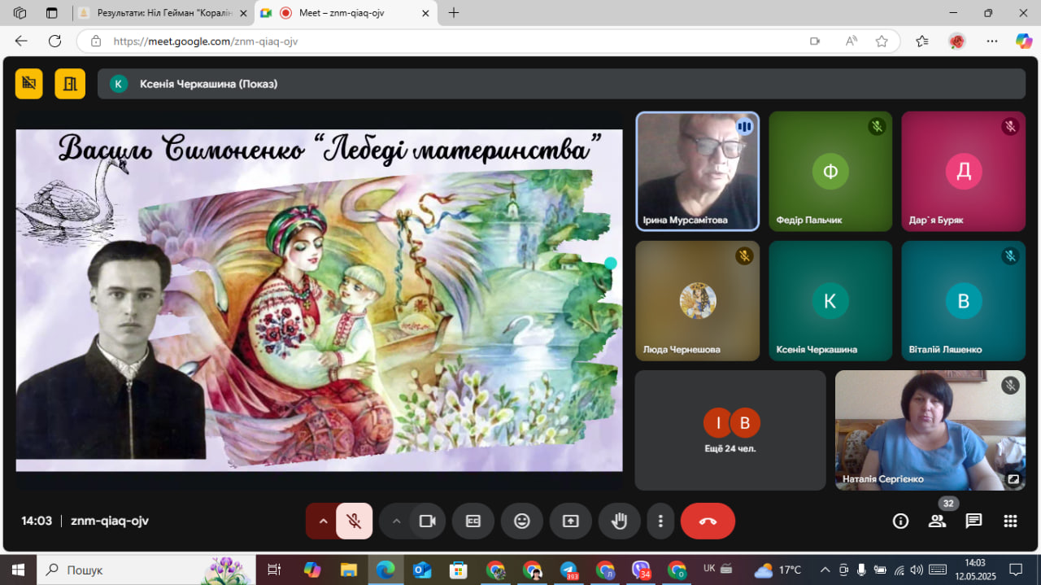
Task: Open tab actions menu icon
Action: coord(52,13)
